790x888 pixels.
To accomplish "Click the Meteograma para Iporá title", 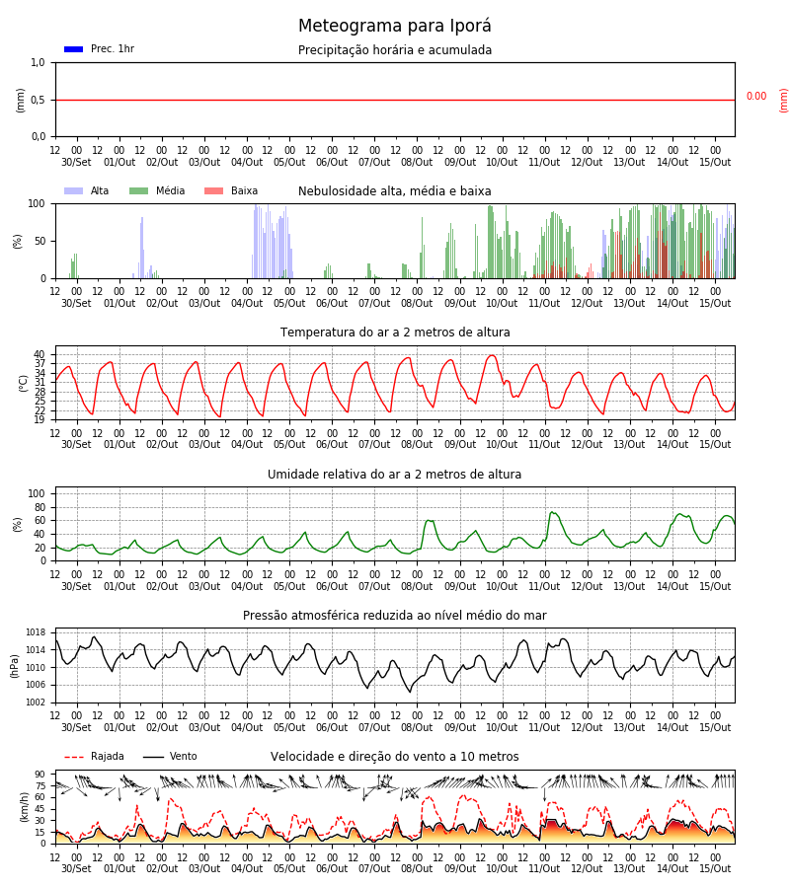I will pyautogui.click(x=395, y=26).
